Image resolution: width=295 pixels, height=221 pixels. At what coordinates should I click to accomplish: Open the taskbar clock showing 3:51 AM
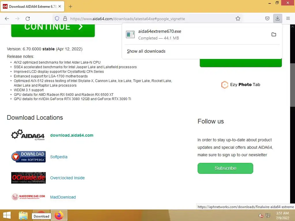click(282, 216)
